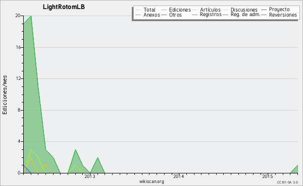Click the Otros purple legend line
303x186 pixels.
pyautogui.click(x=164, y=15)
